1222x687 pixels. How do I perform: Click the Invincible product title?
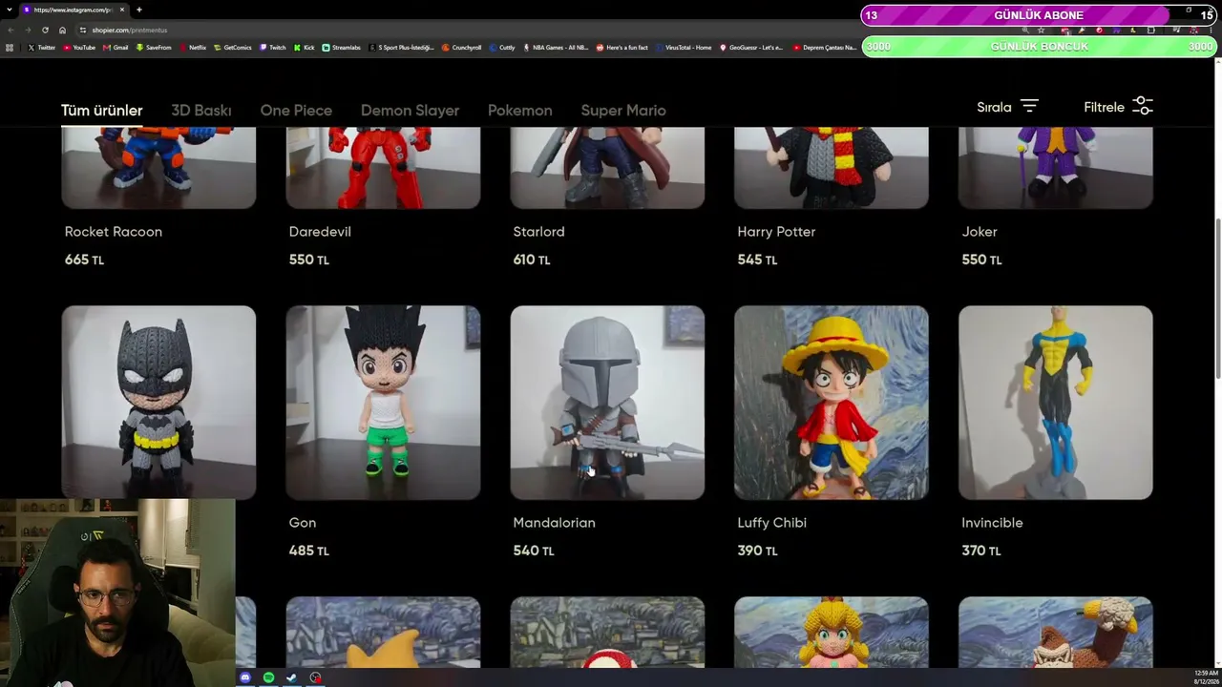coord(992,523)
